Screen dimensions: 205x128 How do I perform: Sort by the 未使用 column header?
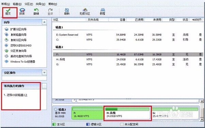154,20
